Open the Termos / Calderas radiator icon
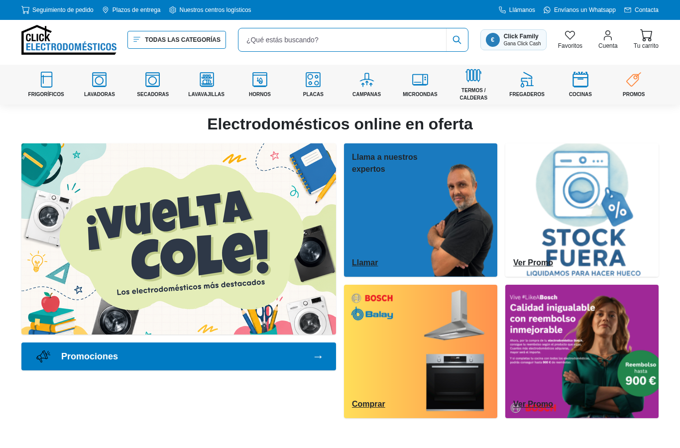This screenshot has width=680, height=448. [x=473, y=76]
